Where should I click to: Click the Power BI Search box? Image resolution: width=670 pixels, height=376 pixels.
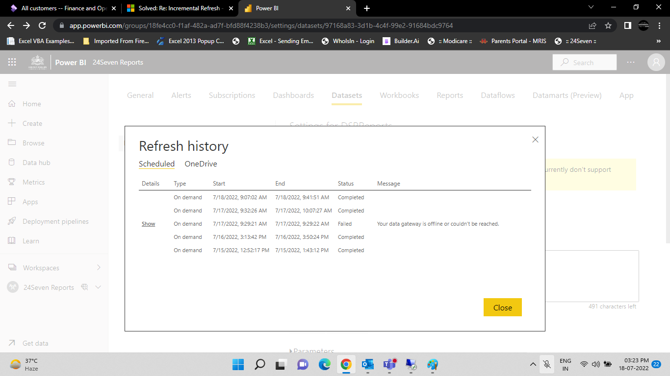[x=584, y=62]
